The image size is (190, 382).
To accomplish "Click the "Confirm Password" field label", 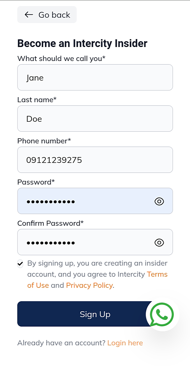I will pyautogui.click(x=50, y=223).
